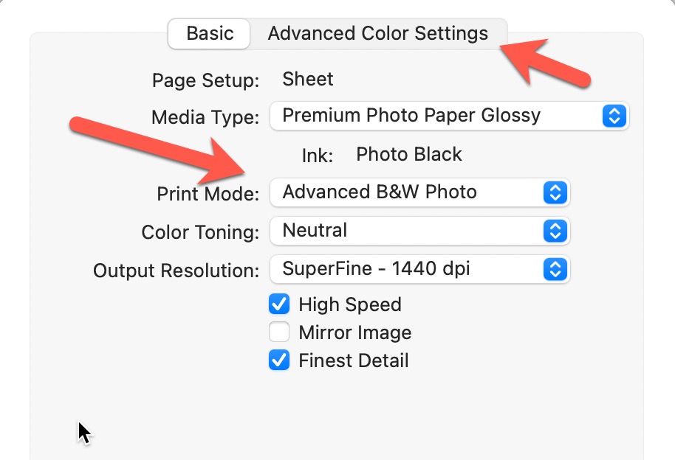Screen dimensions: 675x460
Task: Click the Photo Black ink value
Action: point(408,154)
